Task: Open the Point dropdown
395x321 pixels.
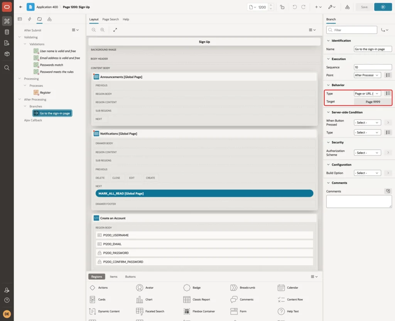Action: (x=367, y=75)
